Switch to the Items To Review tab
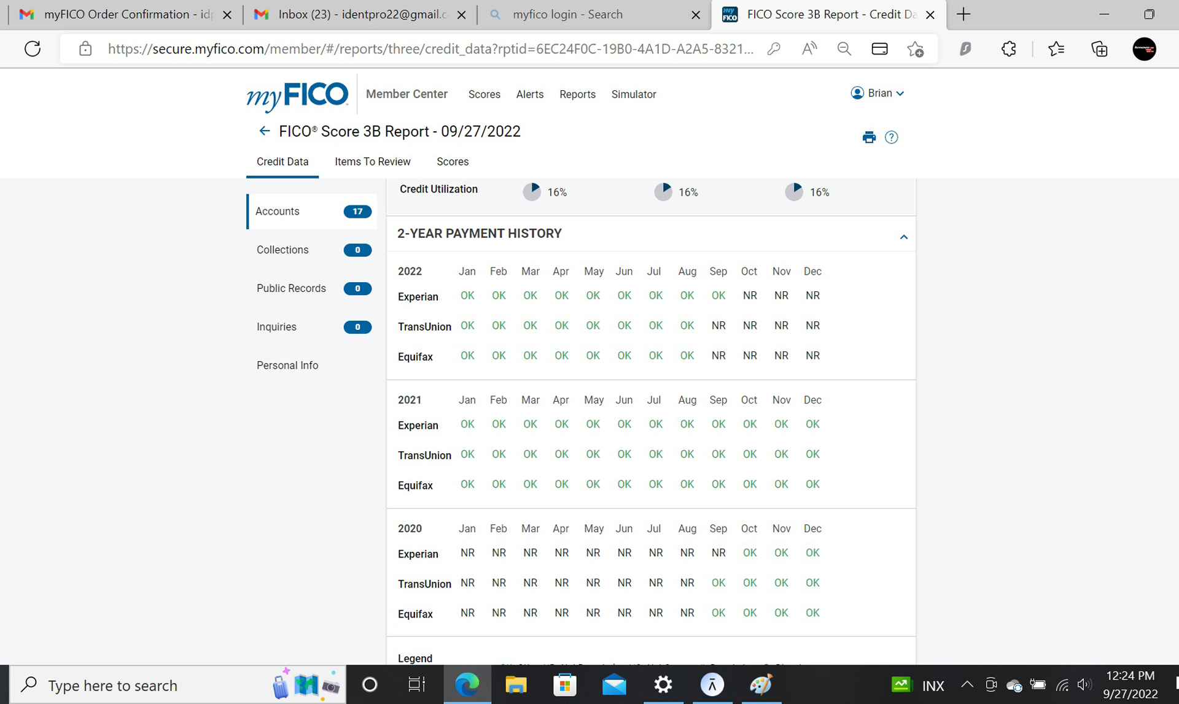 pos(372,162)
